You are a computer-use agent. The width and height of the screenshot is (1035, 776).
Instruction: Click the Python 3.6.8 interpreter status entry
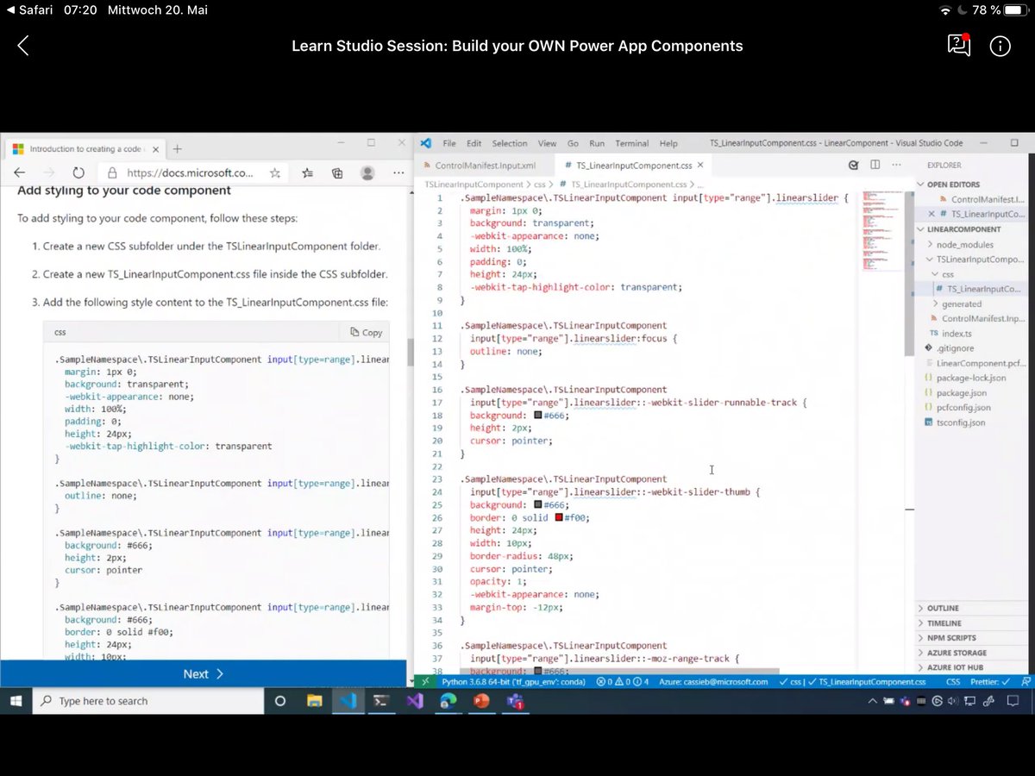point(514,681)
